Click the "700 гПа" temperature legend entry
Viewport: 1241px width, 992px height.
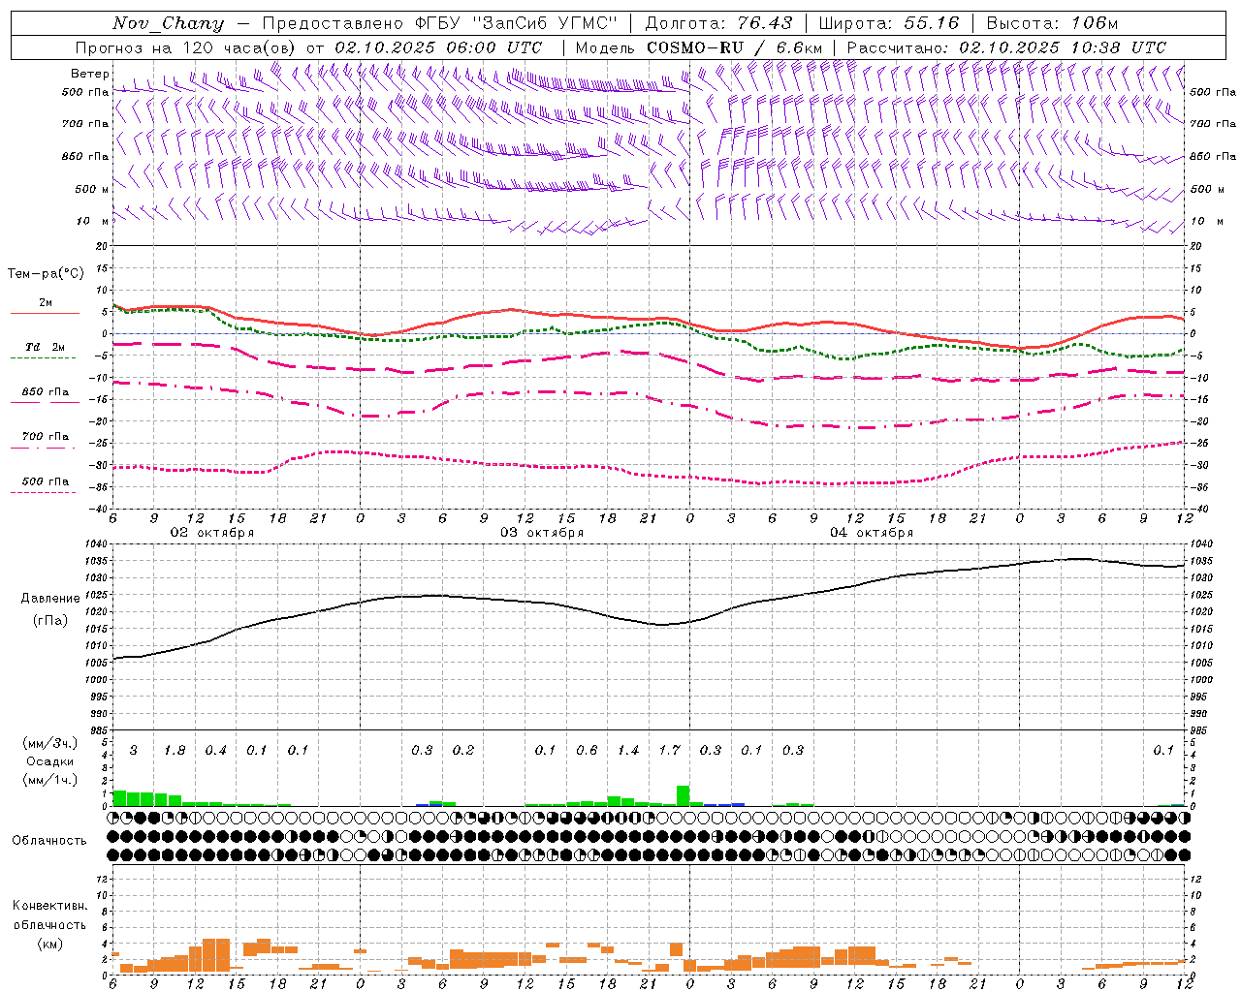click(46, 437)
